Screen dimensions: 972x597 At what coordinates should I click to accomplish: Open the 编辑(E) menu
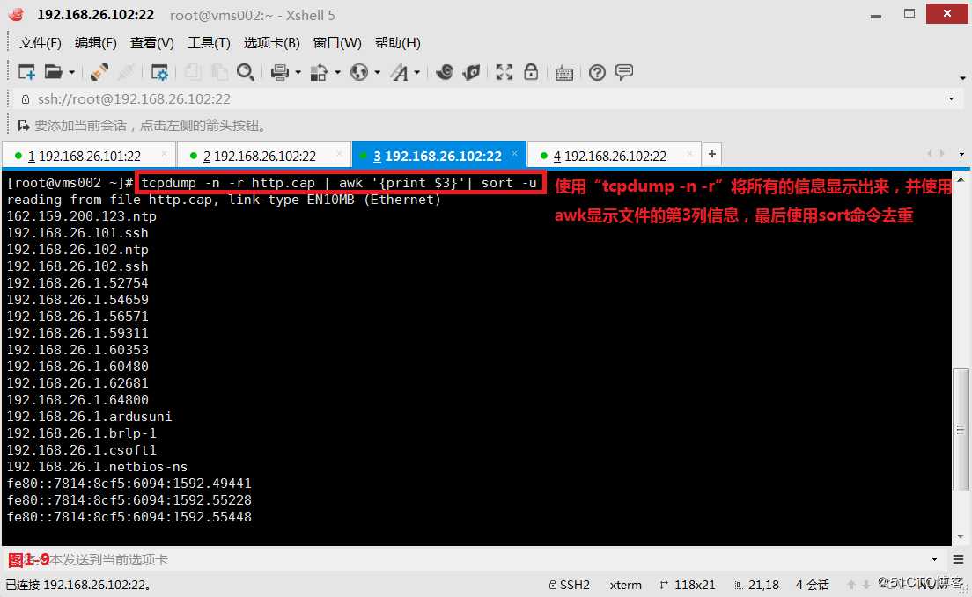95,43
